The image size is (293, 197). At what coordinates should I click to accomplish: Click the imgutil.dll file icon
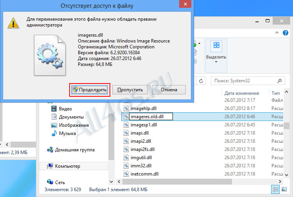pyautogui.click(x=126, y=158)
